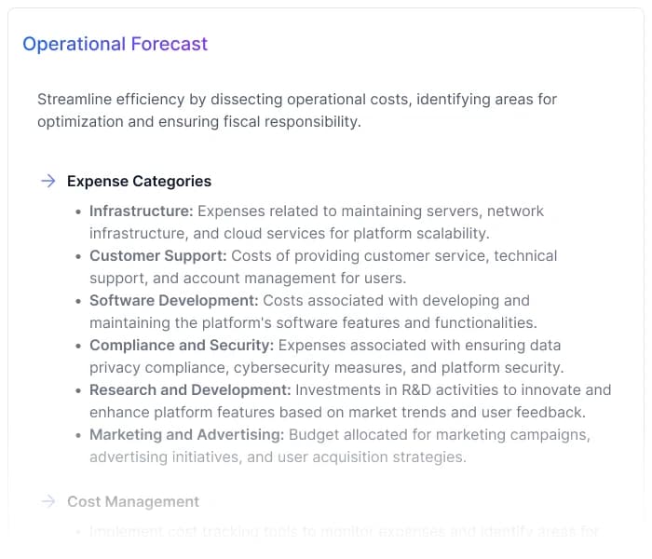Click the text mentioning platform's software features
The width and height of the screenshot is (652, 559).
click(x=313, y=322)
